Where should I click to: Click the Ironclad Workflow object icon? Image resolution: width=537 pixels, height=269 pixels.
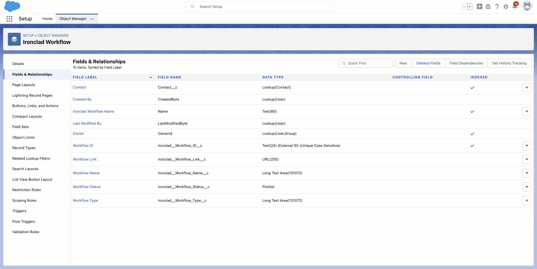[x=14, y=39]
